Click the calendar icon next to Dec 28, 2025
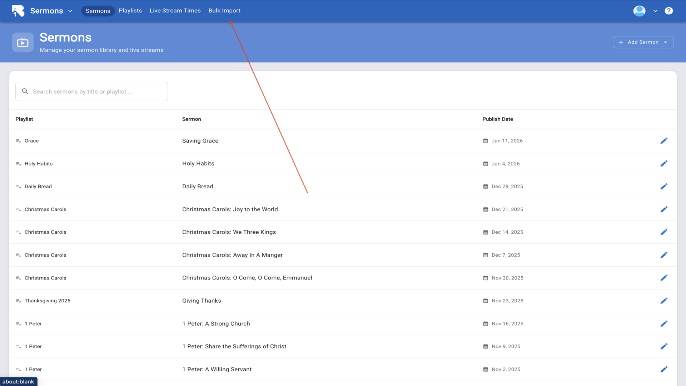Screen dimensions: 686x386 [x=486, y=187]
